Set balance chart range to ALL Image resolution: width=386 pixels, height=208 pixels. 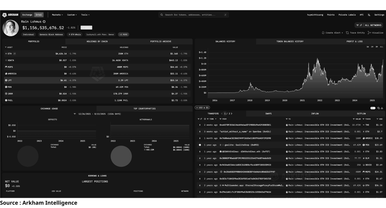point(381,47)
